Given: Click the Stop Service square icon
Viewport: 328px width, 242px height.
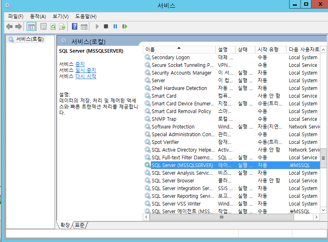Looking at the screenshot, I should (x=106, y=26).
